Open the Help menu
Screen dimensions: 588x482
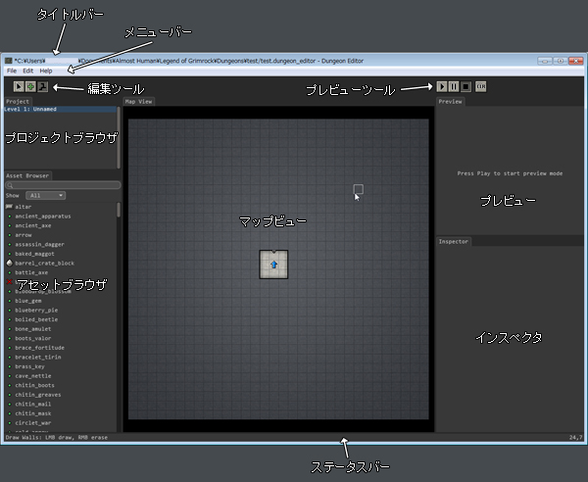tap(46, 71)
